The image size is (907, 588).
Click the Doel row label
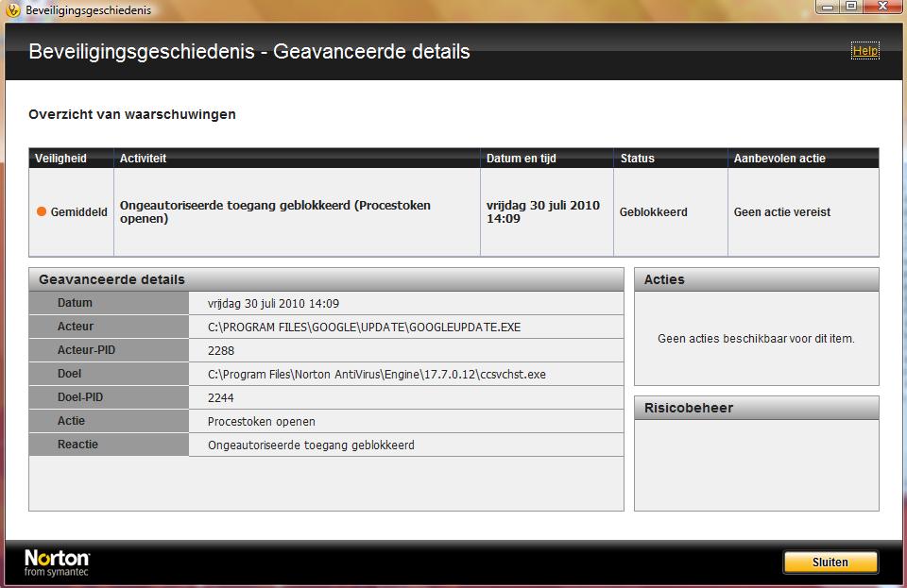click(109, 374)
